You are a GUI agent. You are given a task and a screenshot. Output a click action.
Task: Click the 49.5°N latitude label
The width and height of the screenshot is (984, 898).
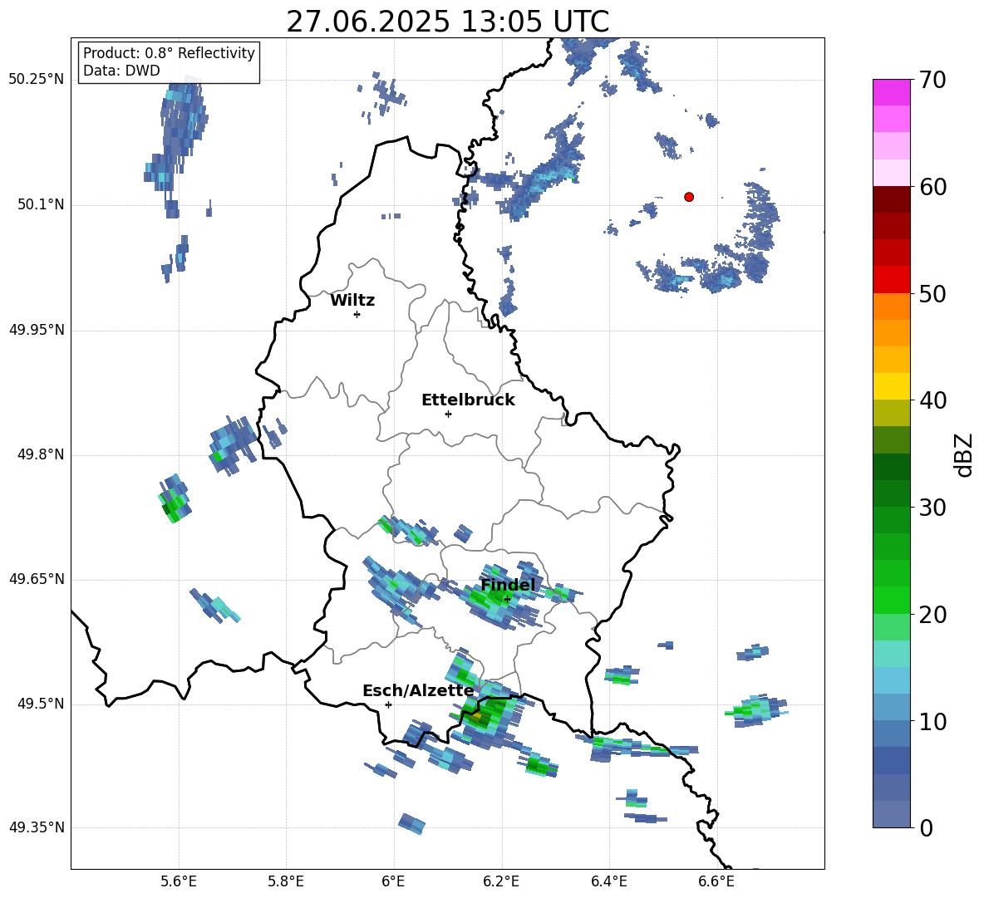click(x=41, y=704)
